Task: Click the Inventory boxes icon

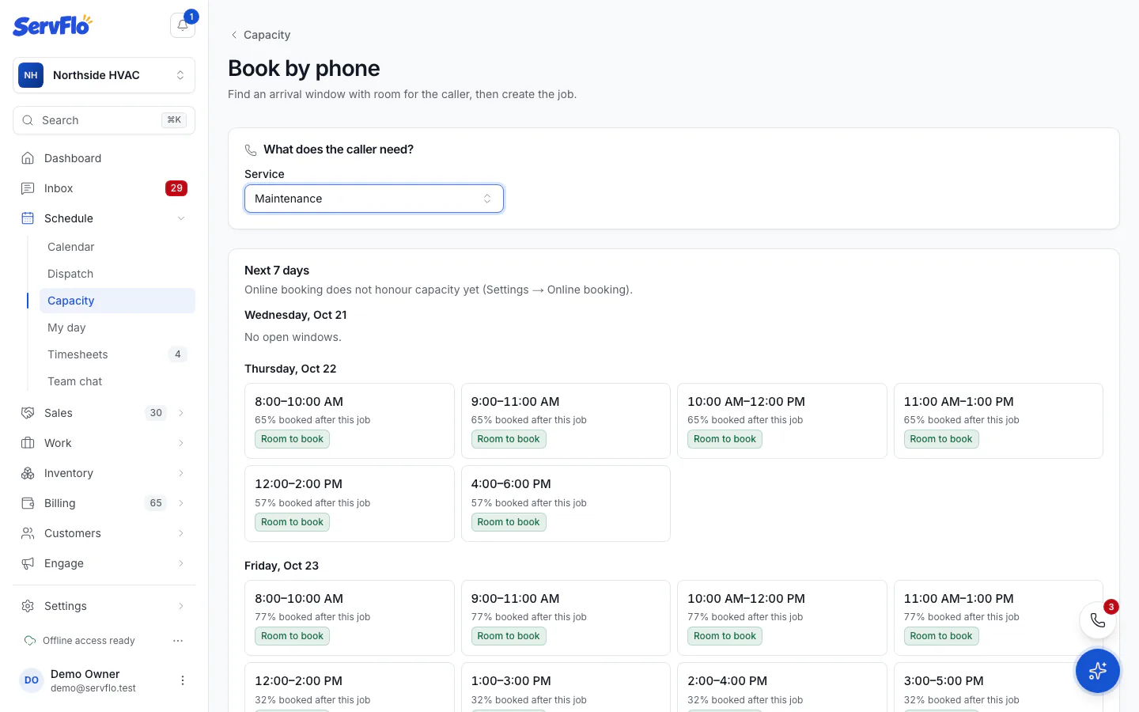Action: [28, 473]
